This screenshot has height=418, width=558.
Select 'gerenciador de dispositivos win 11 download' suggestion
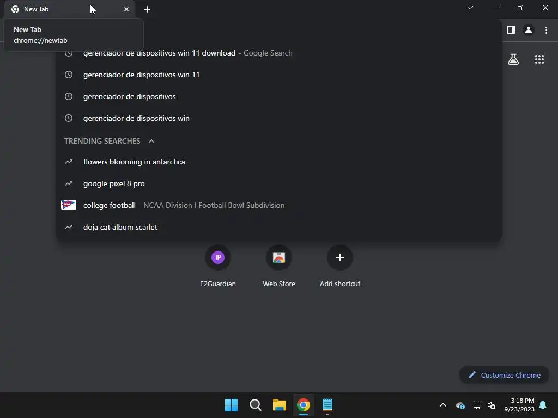279,53
